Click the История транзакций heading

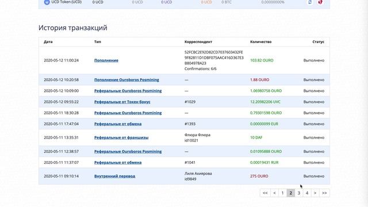tap(73, 28)
